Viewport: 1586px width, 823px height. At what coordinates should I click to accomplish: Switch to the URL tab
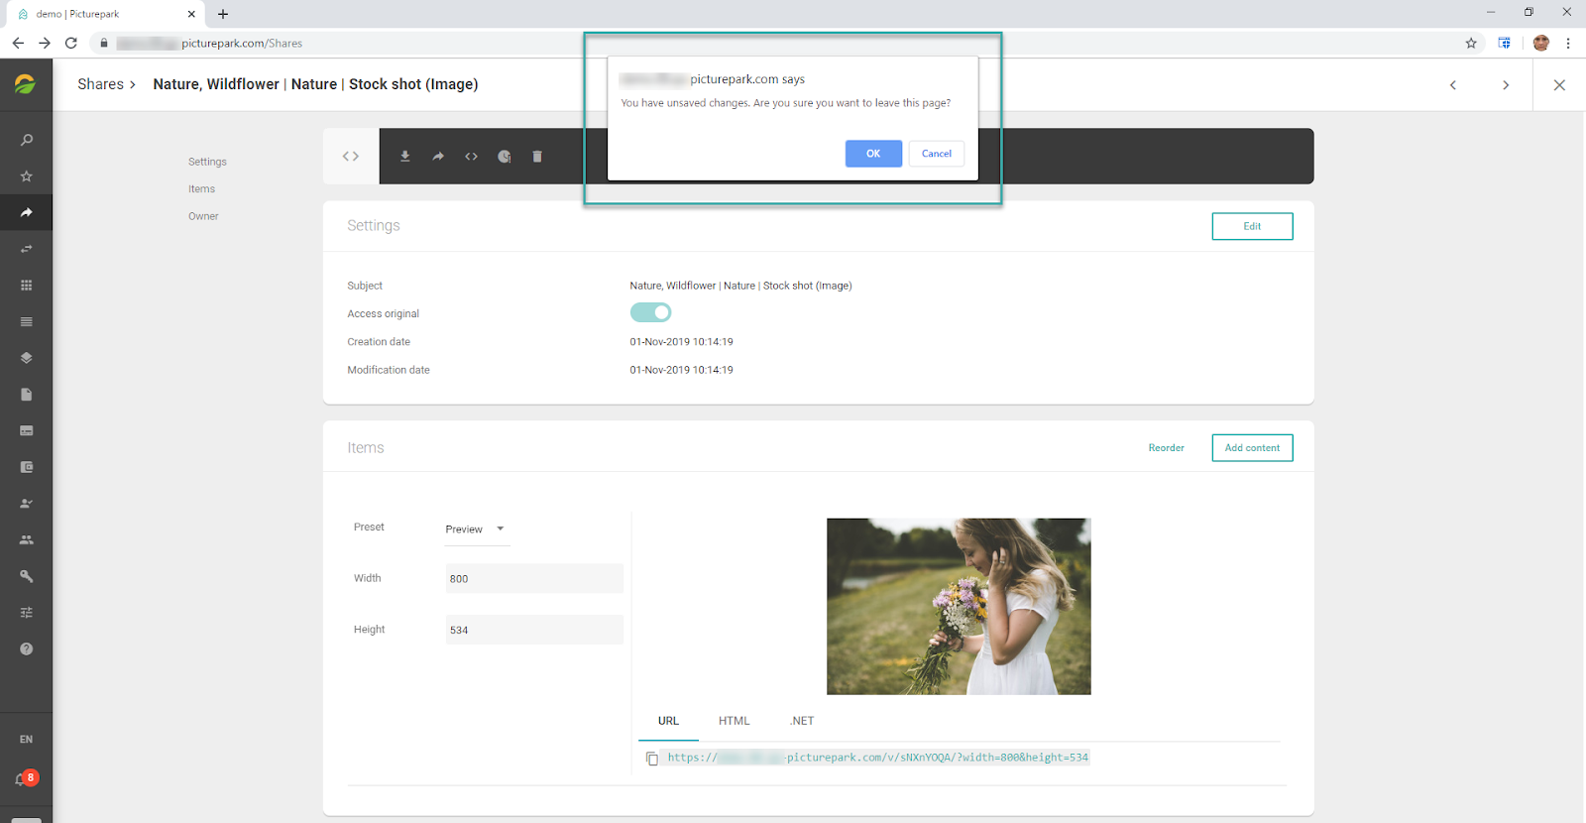[x=669, y=721]
